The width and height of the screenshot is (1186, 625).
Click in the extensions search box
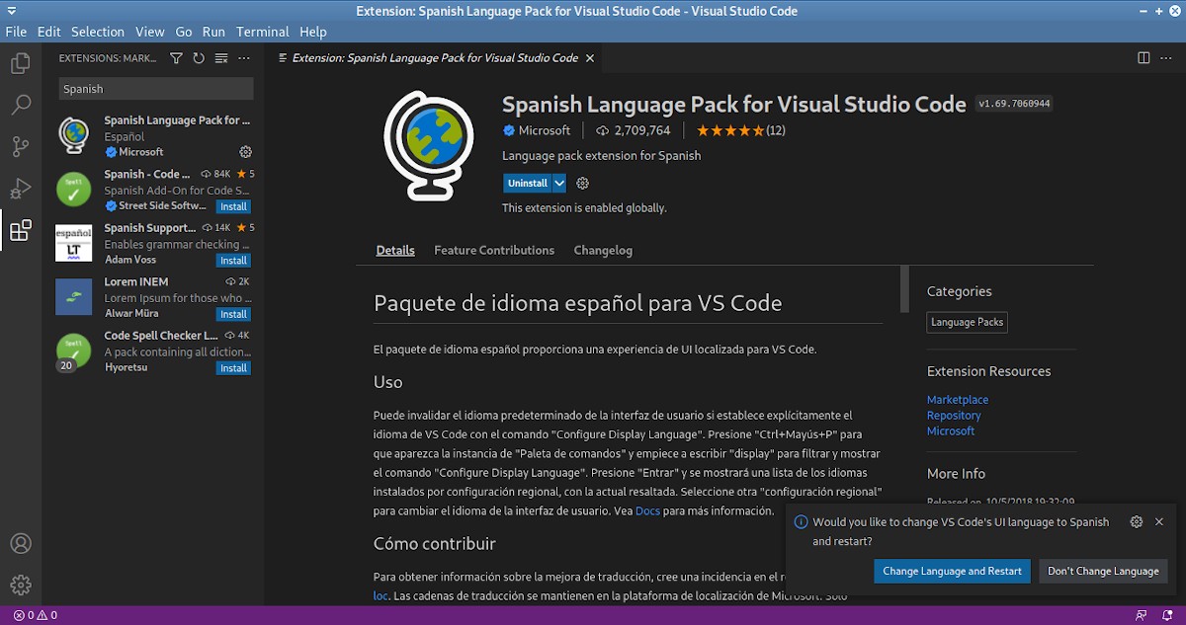tap(155, 89)
